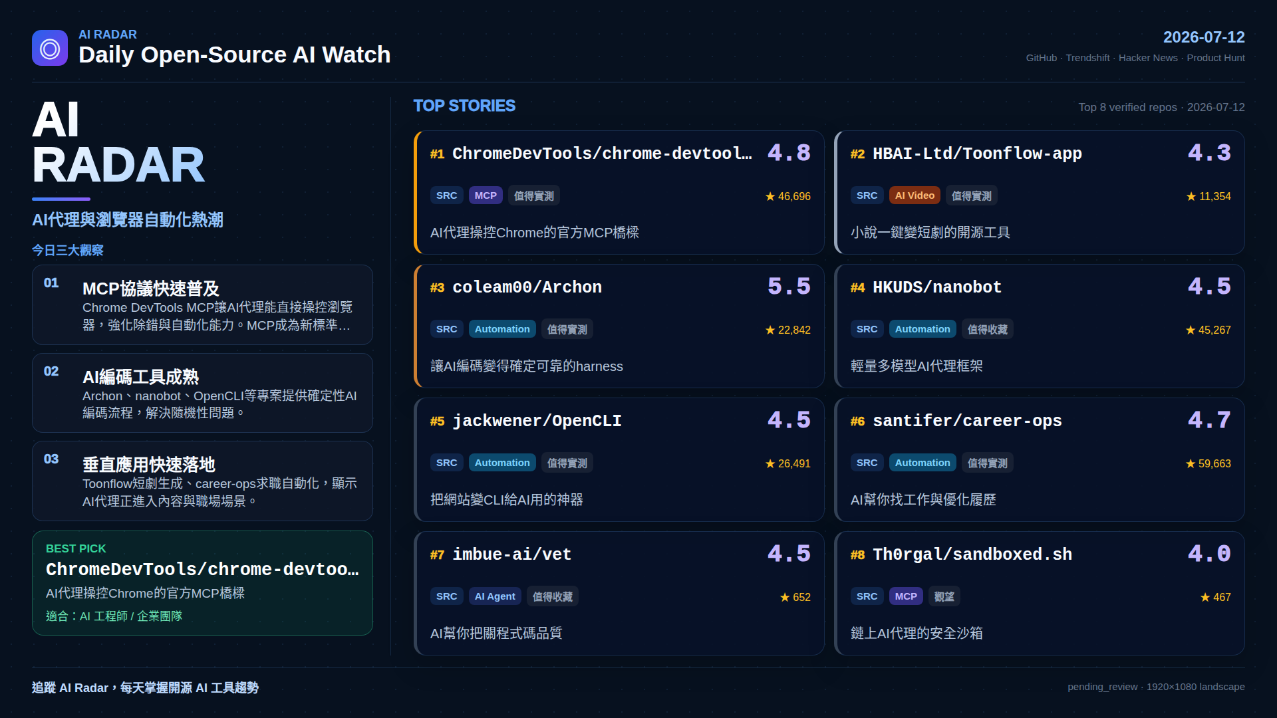Click Daily Open-Source AI Watch title
The image size is (1277, 718).
[235, 55]
